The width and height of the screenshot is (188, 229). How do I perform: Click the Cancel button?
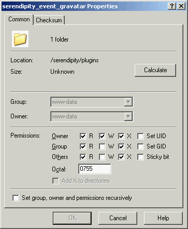tap(118, 218)
